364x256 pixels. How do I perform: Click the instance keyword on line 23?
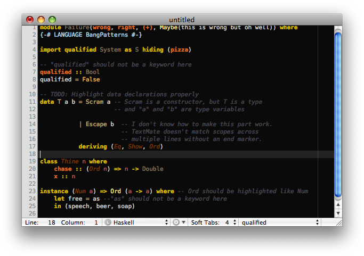pyautogui.click(x=54, y=191)
